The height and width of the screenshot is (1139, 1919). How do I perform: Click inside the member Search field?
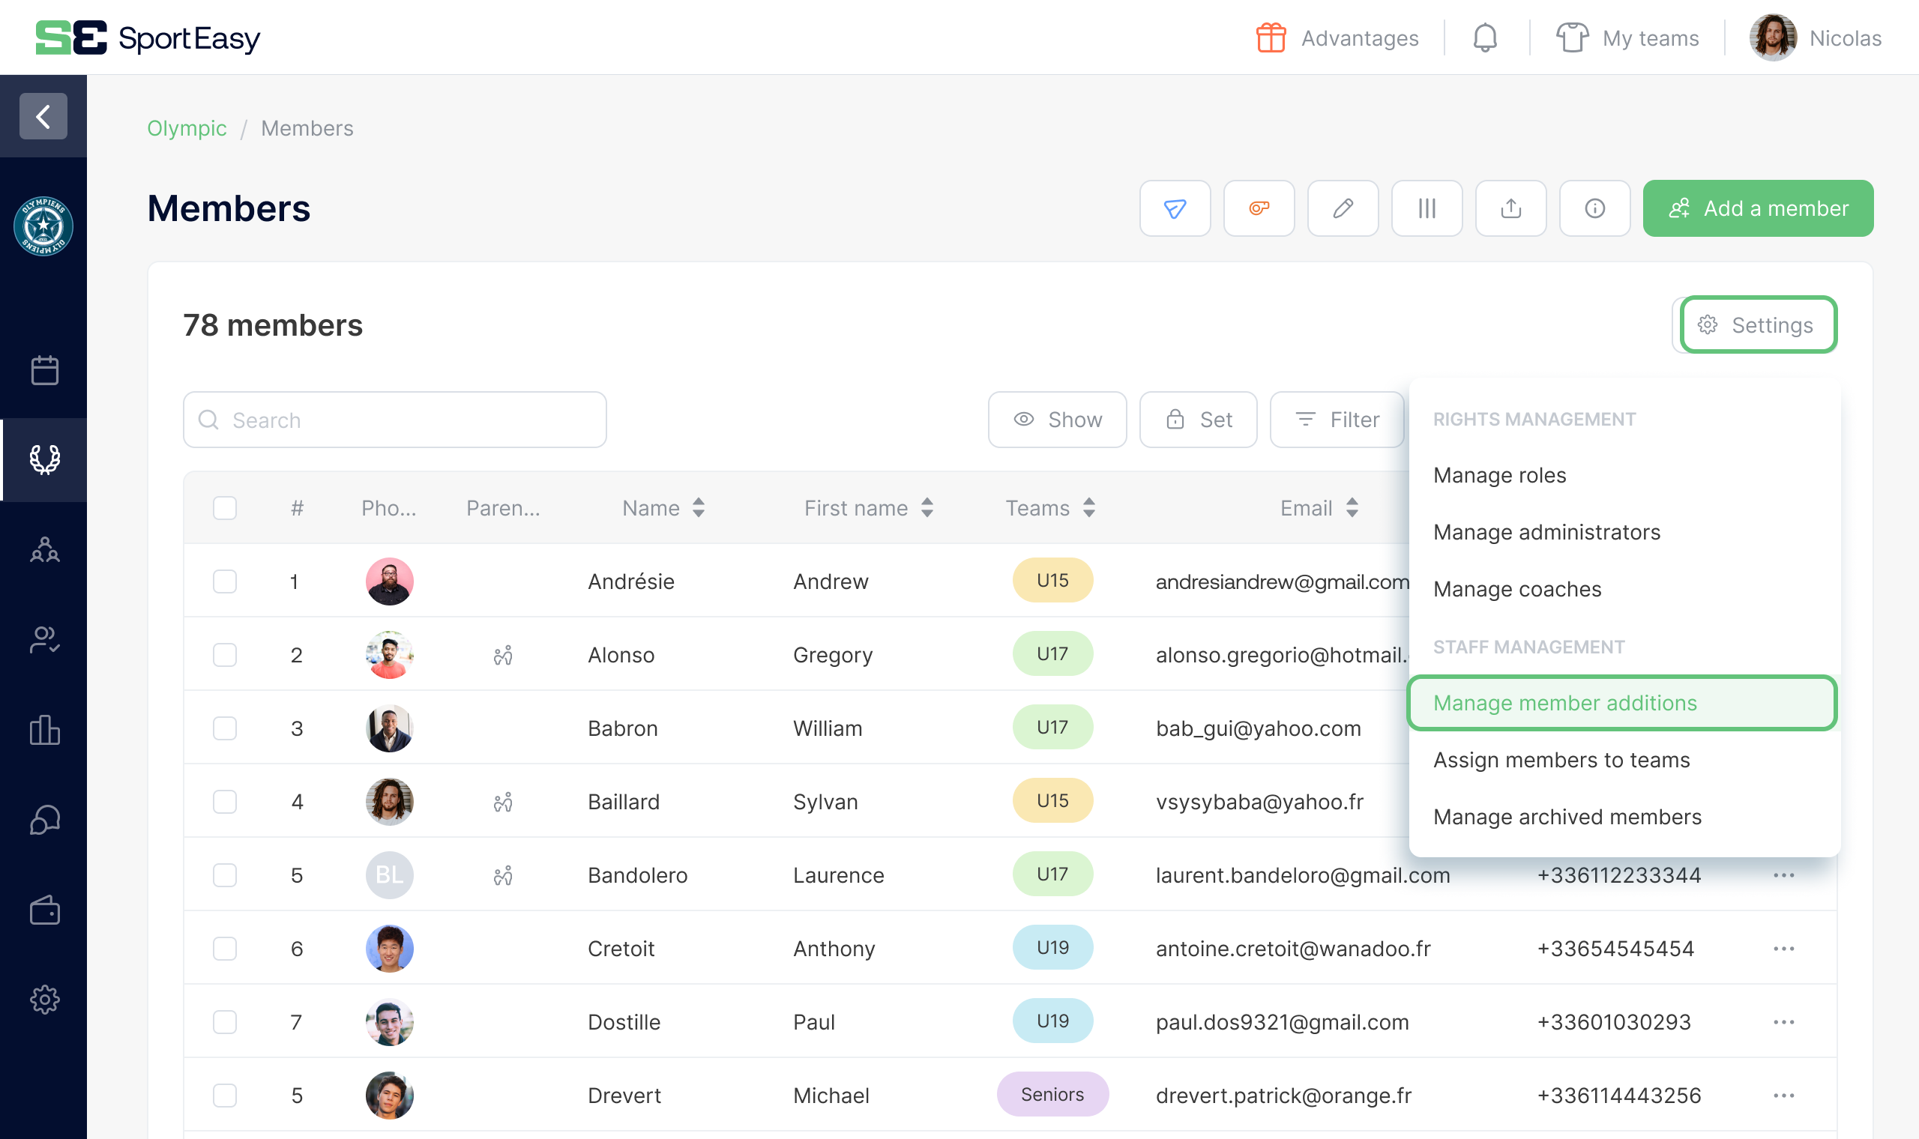pyautogui.click(x=394, y=419)
